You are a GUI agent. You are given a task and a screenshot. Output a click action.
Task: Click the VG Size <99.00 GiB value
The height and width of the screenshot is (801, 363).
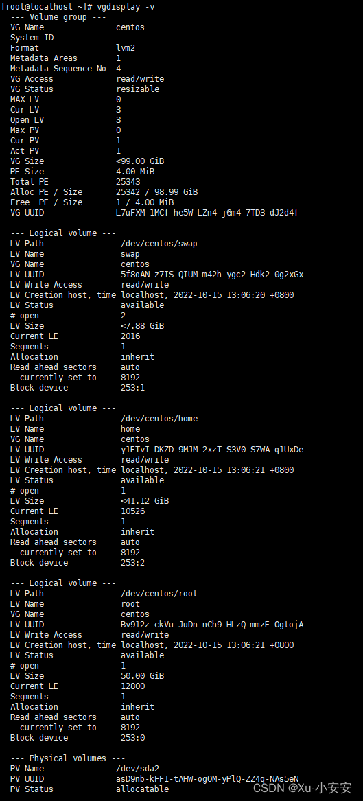pyautogui.click(x=140, y=161)
